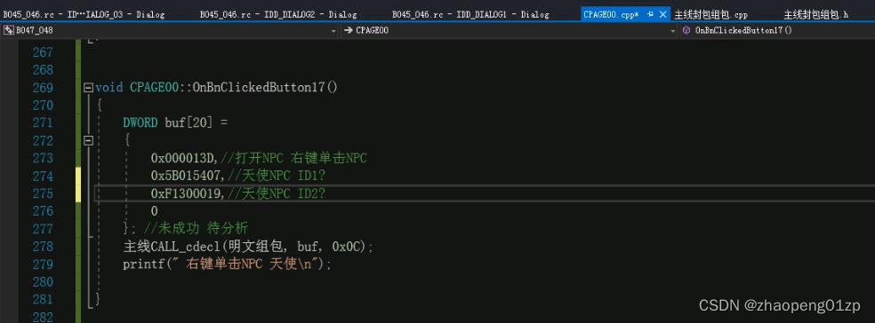The width and height of the screenshot is (875, 323).
Task: Click line number 269
Action: (x=43, y=88)
